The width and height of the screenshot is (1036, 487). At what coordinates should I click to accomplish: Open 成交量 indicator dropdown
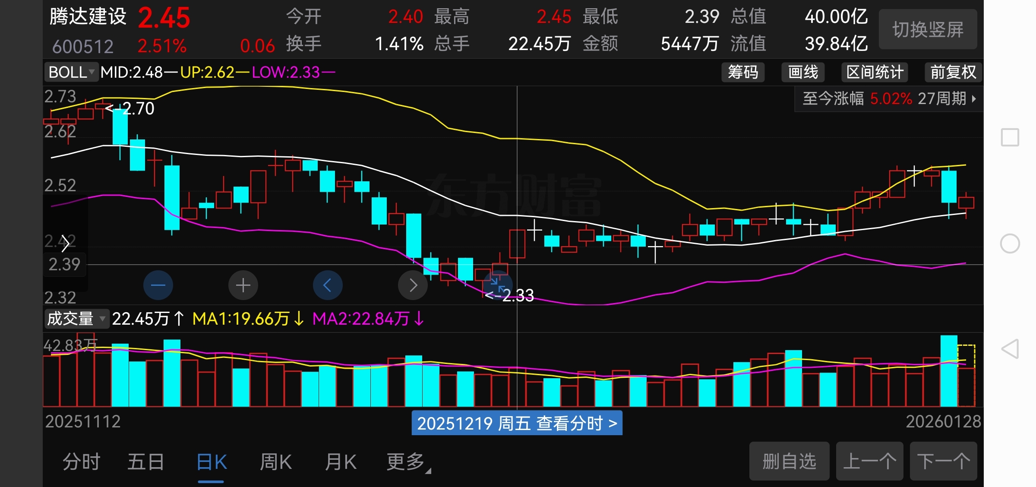(x=76, y=319)
